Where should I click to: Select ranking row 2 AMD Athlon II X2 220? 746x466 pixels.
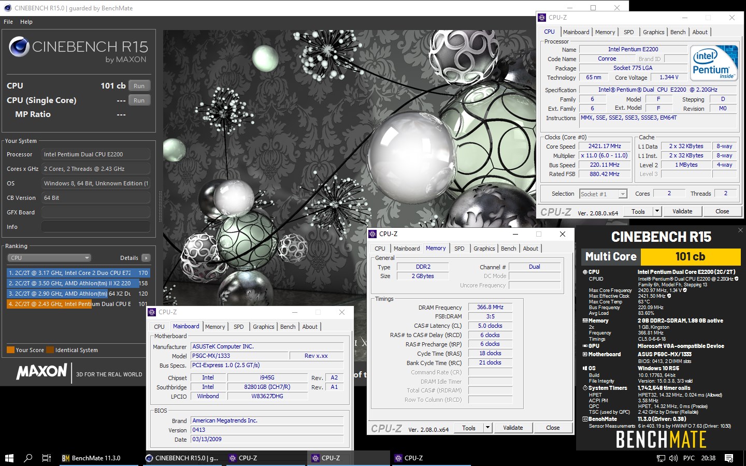click(x=78, y=283)
